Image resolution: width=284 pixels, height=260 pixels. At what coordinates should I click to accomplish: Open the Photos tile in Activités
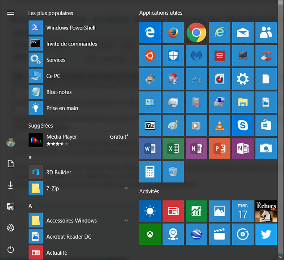point(220,211)
